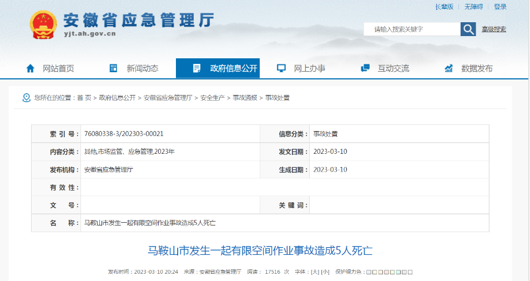
Task: Click the 名称 row article title text
Action: click(x=150, y=223)
